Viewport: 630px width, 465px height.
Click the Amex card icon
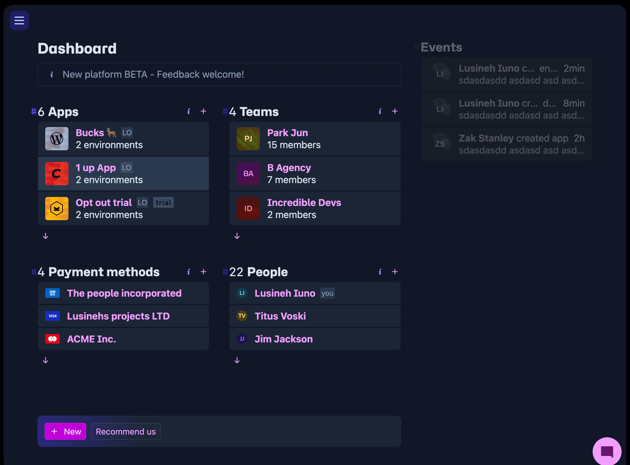(x=52, y=293)
